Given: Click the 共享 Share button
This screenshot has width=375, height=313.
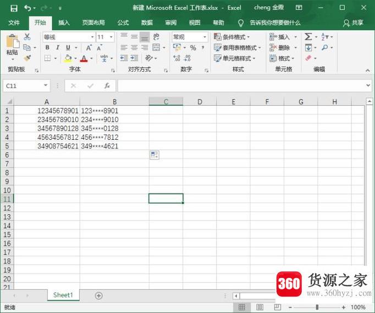Looking at the screenshot, I should point(353,23).
